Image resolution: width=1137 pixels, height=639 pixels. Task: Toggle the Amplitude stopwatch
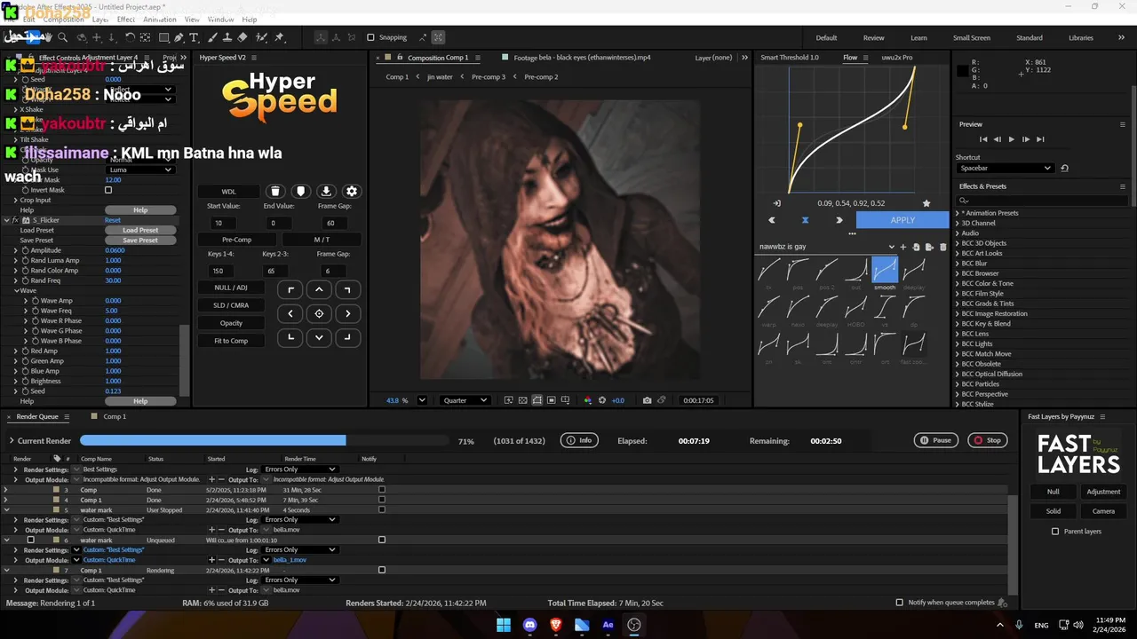[x=26, y=250]
